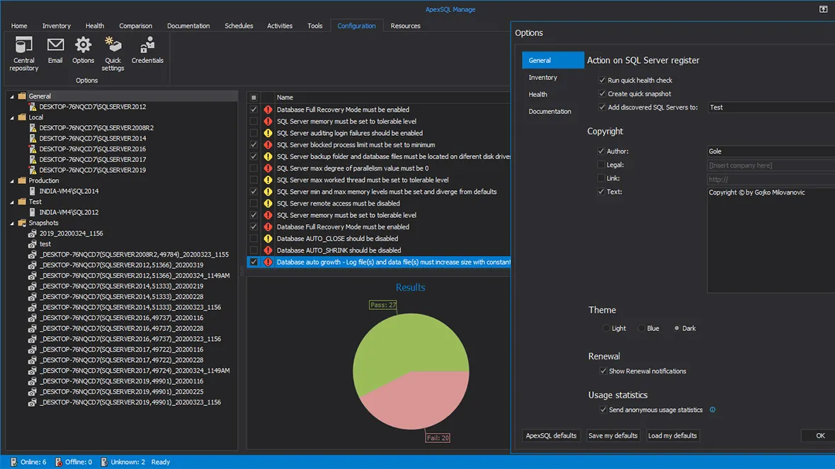This screenshot has width=835, height=469.
Task: Collapse the Local server group
Action: click(12, 117)
